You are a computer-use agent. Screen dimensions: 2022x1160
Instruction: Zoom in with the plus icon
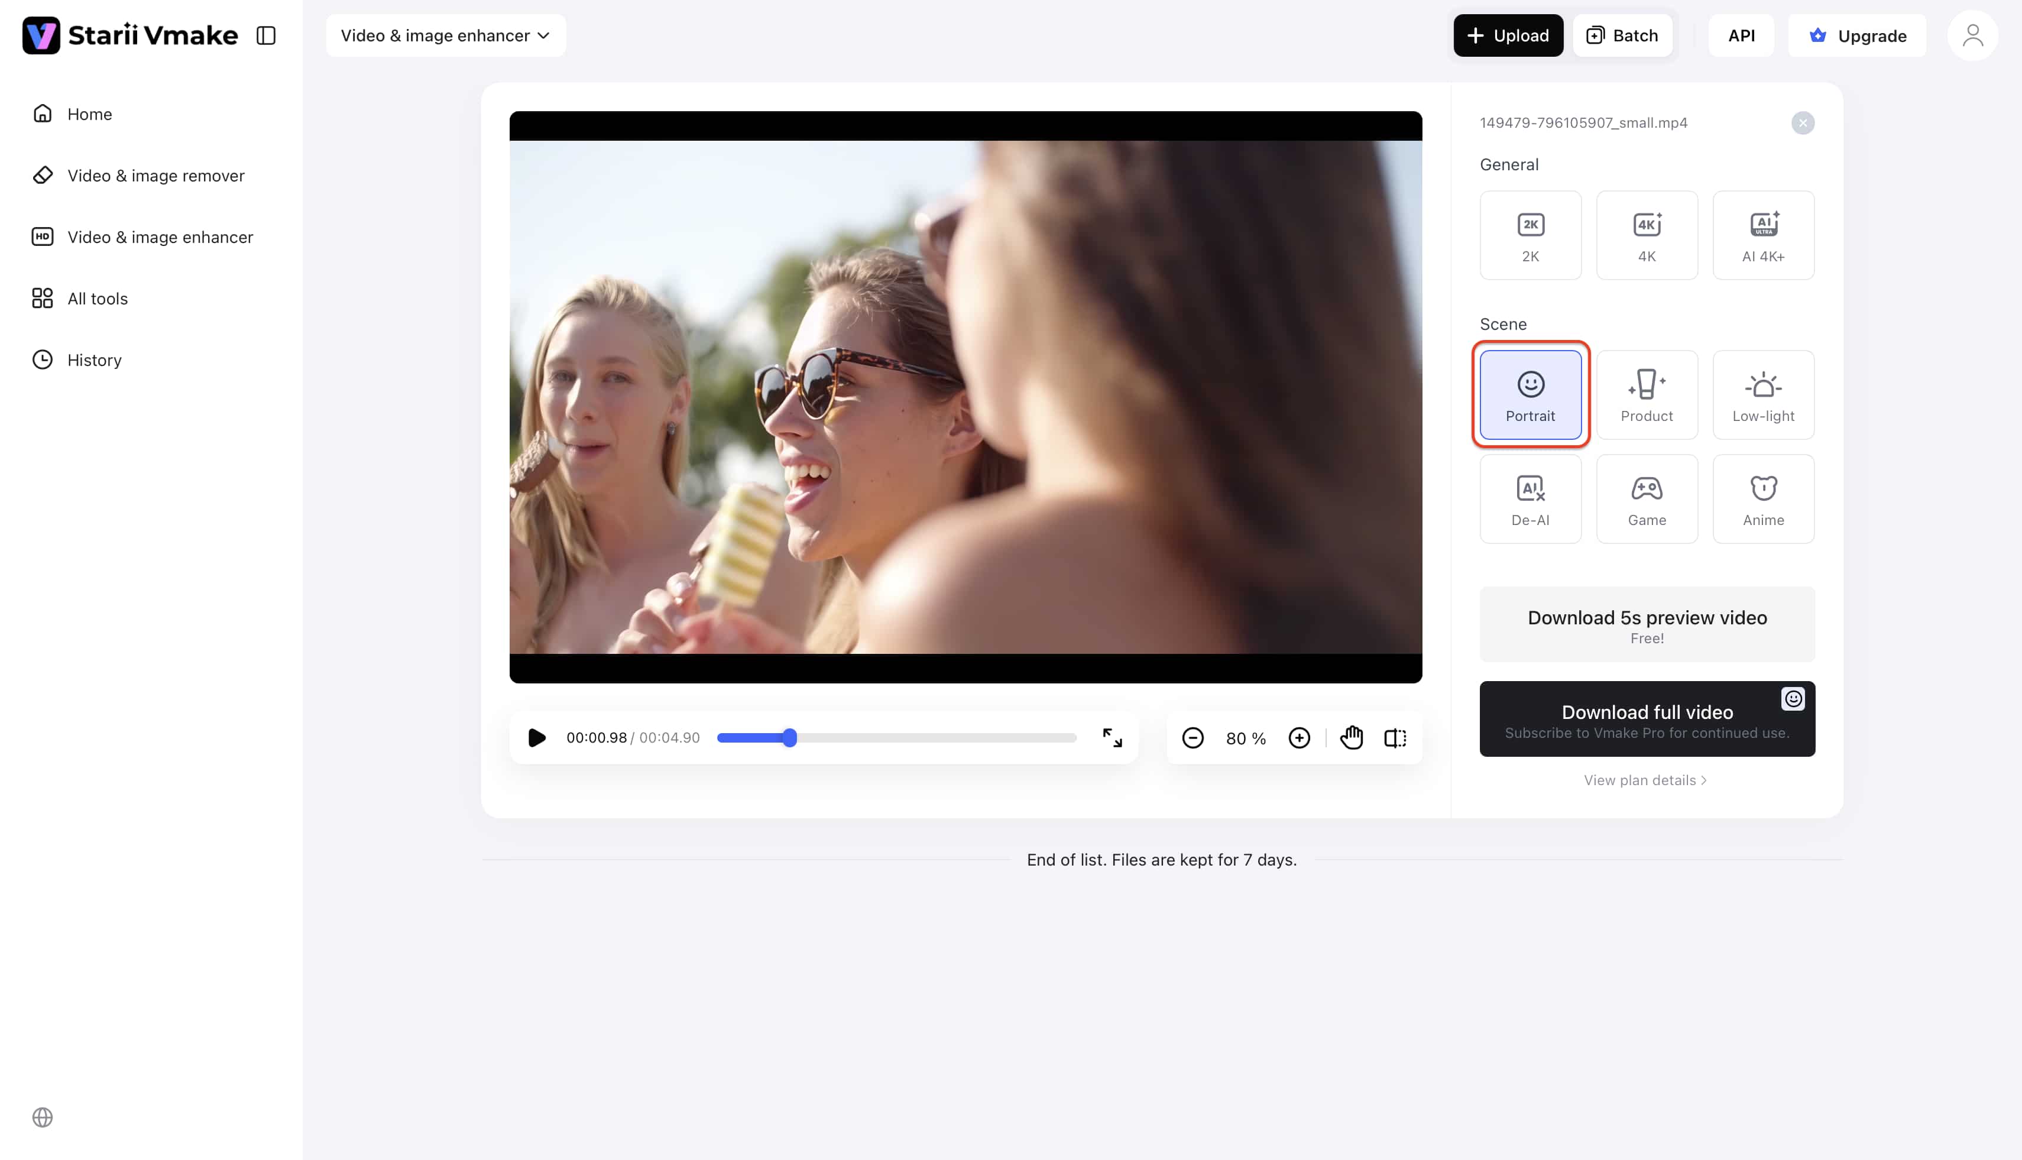1298,738
